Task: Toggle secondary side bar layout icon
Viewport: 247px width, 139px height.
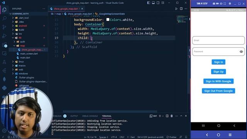Action: tap(158, 3)
